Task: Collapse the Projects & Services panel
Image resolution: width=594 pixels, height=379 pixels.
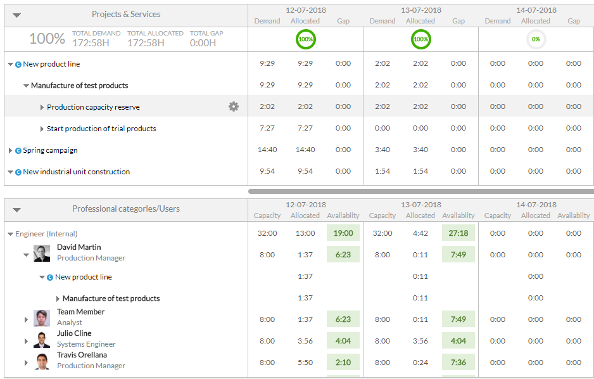Action: tap(17, 15)
